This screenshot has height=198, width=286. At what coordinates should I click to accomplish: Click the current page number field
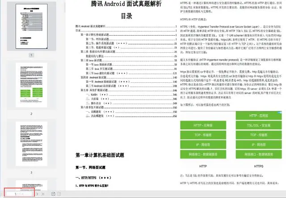(x=19, y=194)
